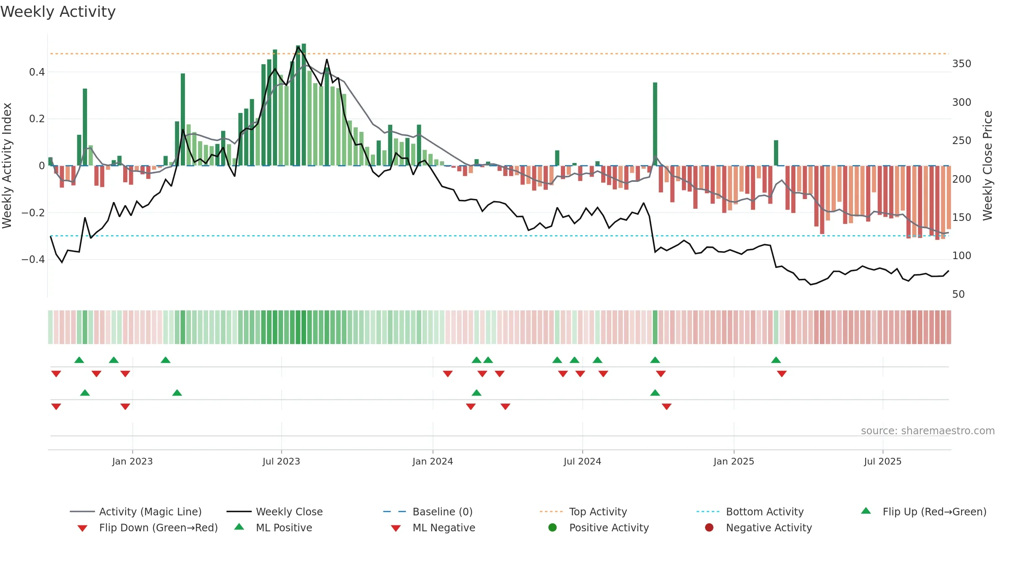Toggle ML Negative legend entry

pos(433,528)
